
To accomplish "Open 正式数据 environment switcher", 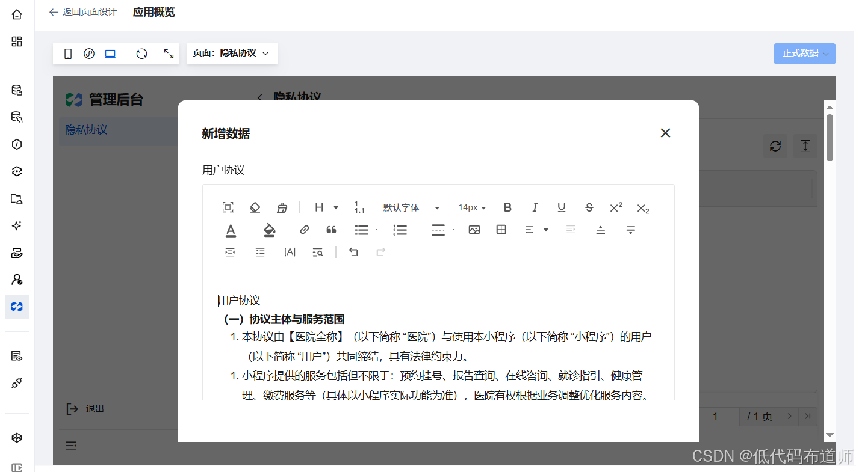I will click(804, 54).
